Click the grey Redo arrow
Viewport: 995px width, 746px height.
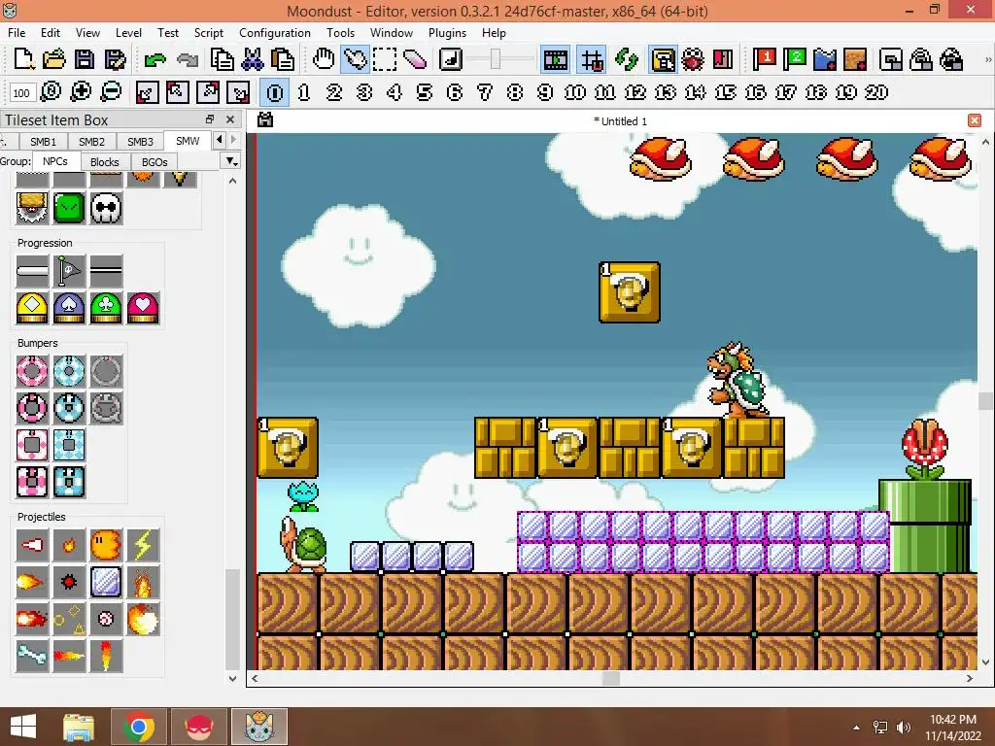(x=187, y=60)
